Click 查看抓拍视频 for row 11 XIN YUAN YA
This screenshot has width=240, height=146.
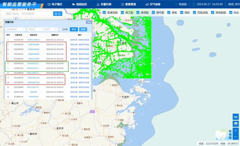[x=84, y=87]
